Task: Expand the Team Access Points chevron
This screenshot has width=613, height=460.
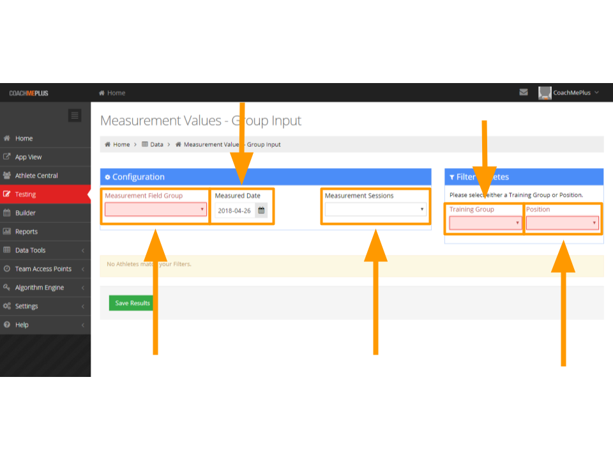Action: (x=83, y=269)
